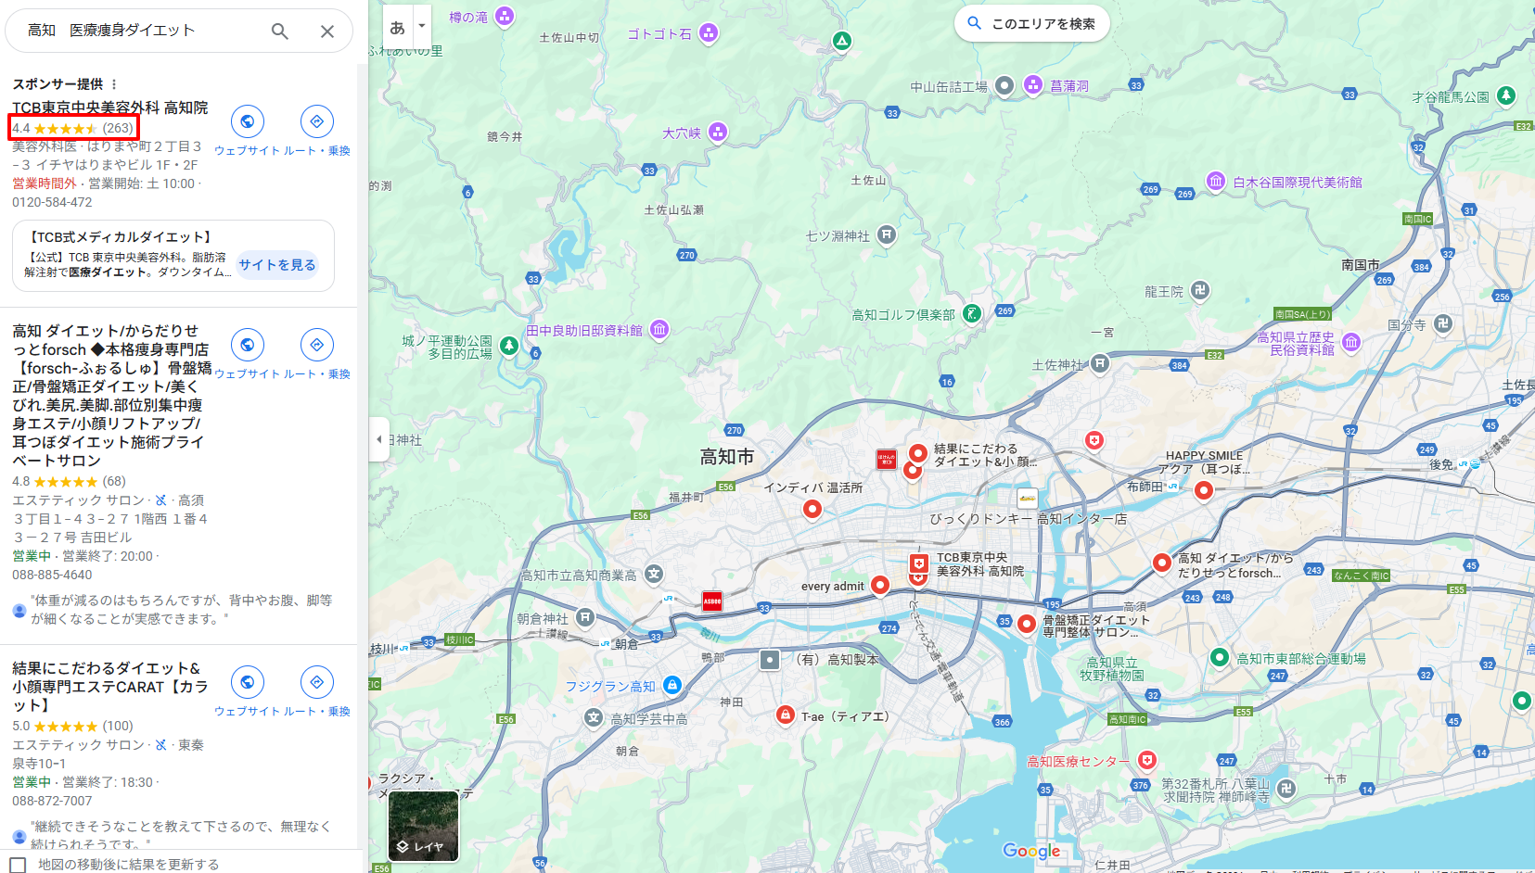
Task: Select the 龍王院 temple marker
Action: click(x=1200, y=291)
